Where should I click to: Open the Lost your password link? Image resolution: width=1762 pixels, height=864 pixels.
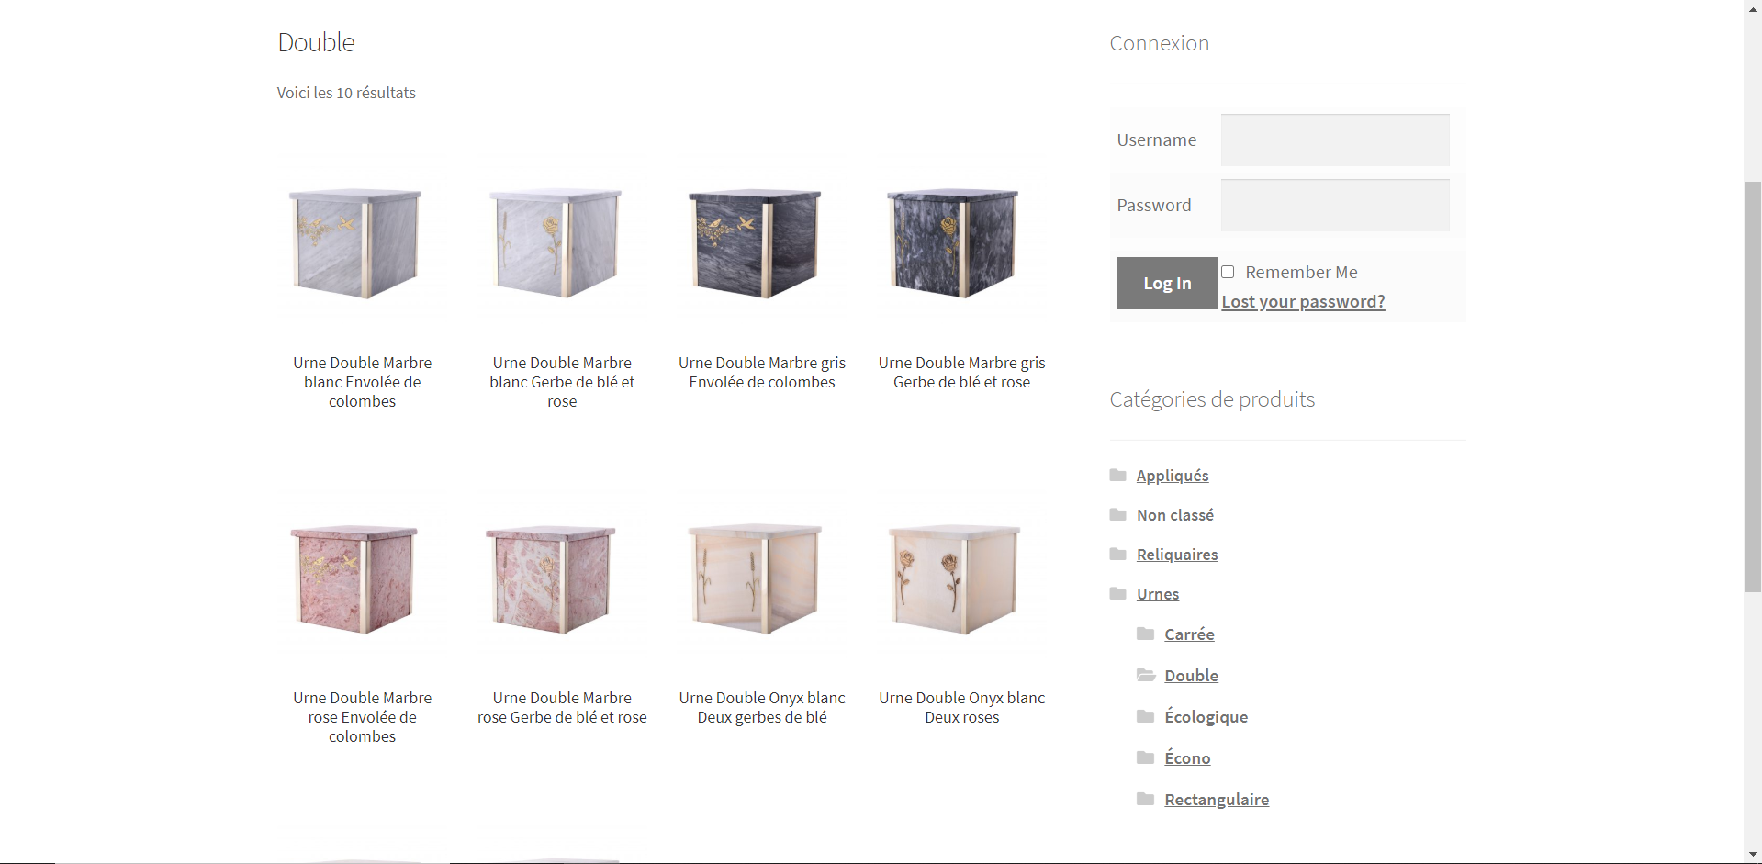1303,301
